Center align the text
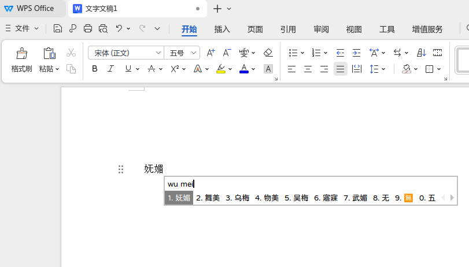Screen dimensions: 469x267 pyautogui.click(x=308, y=69)
